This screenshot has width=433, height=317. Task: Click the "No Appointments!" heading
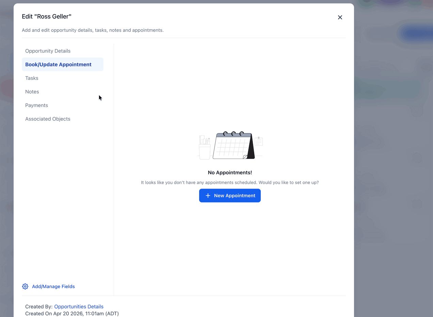230,173
